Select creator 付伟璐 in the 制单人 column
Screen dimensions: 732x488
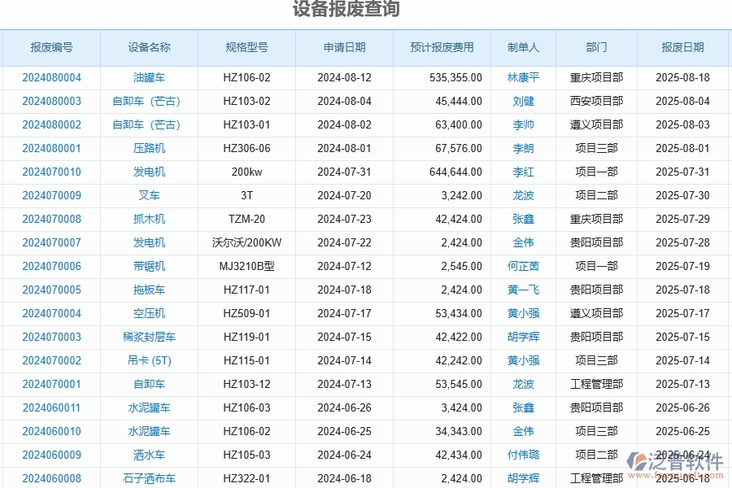point(524,455)
